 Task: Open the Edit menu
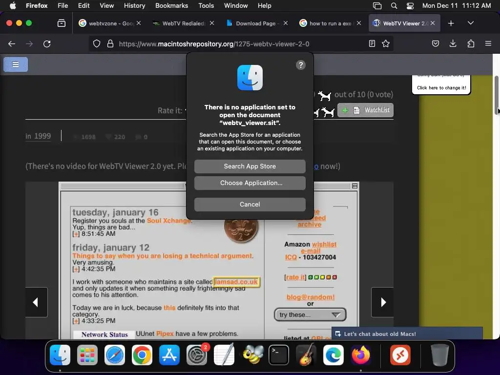pos(84,5)
